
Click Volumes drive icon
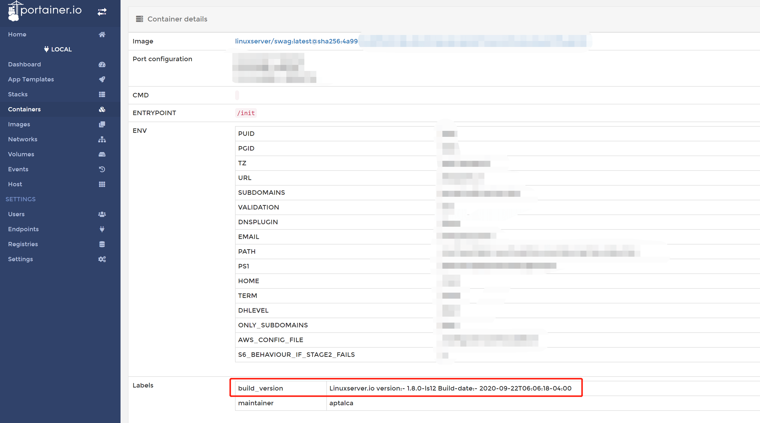point(102,154)
